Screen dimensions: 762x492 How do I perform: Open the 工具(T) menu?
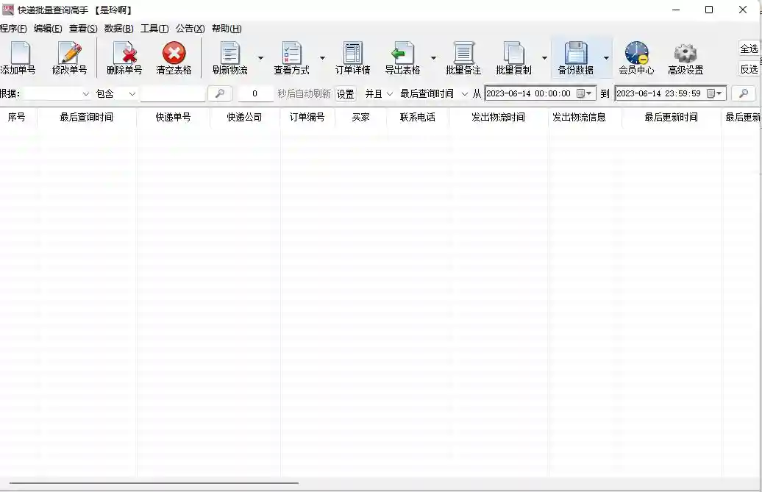click(x=154, y=29)
